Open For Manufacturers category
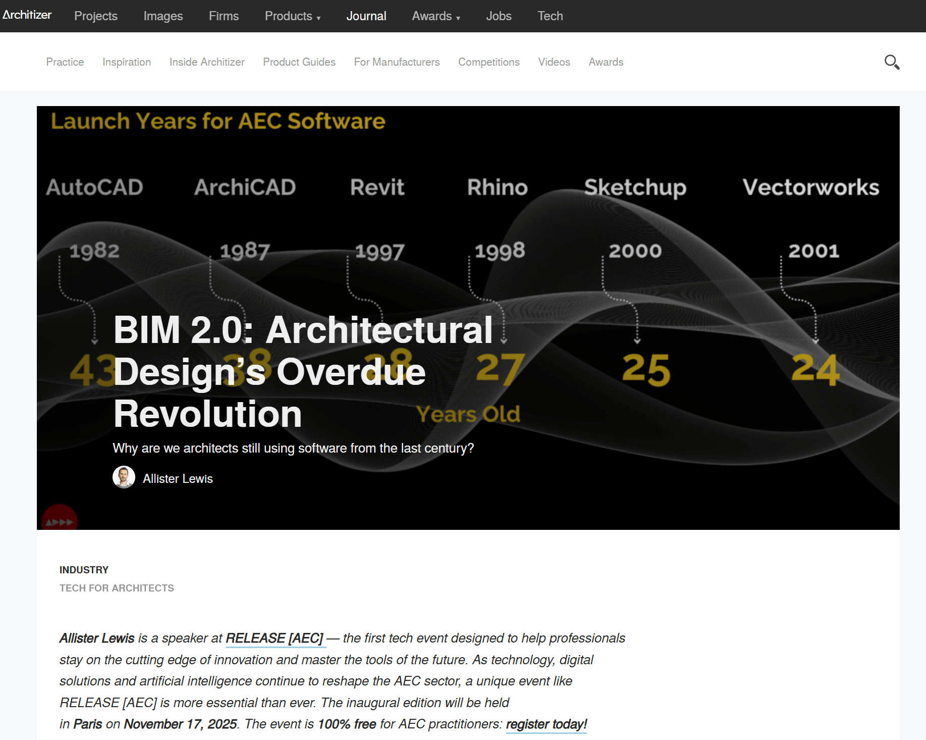This screenshot has width=926, height=740. click(x=397, y=62)
